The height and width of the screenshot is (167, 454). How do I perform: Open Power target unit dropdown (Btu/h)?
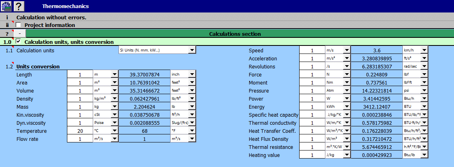[x=424, y=99]
